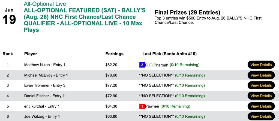Click the blue number 3 saddle badge
Viewport: 279px width, 121px height.
142,65
